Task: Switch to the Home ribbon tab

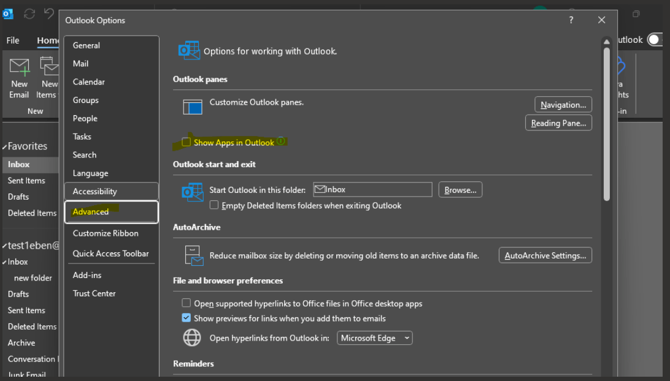Action: click(47, 40)
